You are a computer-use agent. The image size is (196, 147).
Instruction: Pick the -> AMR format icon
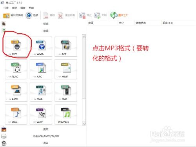tap(16, 92)
